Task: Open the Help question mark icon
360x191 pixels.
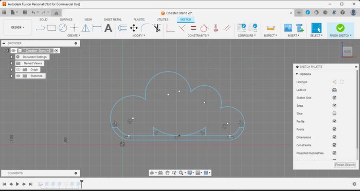Action: [343, 13]
